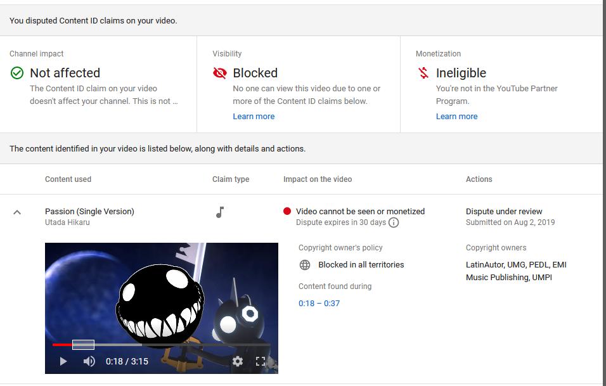Viewport: 606px width, 386px height.
Task: Click the Utada Hikaru artist name
Action: click(x=67, y=222)
